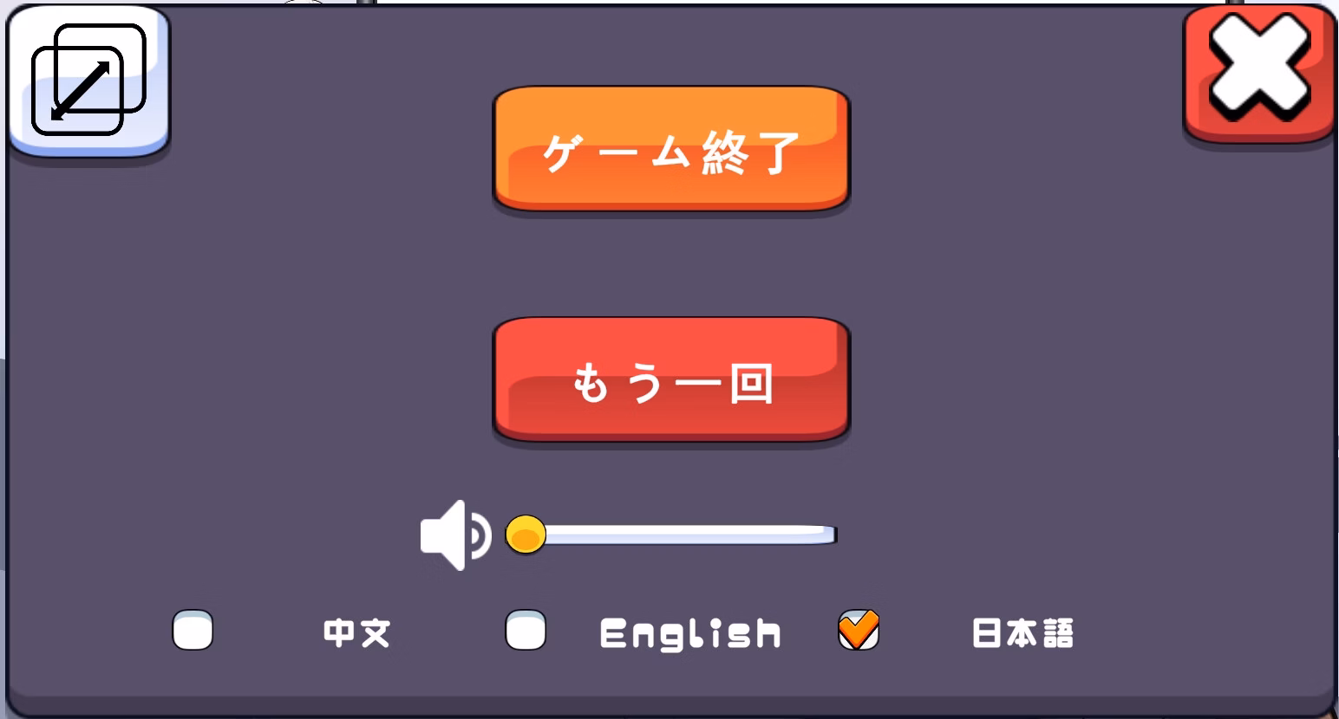Toggle windowed mode using the overlapping-squares icon
Screen dimensions: 1339x719
pos(89,81)
